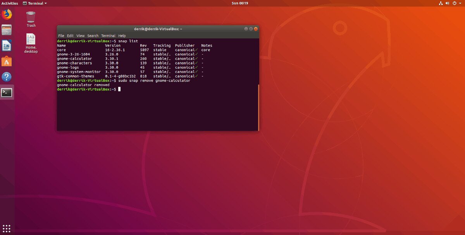465x235 pixels.
Task: Click the volume icon in the top bar
Action: [448, 3]
